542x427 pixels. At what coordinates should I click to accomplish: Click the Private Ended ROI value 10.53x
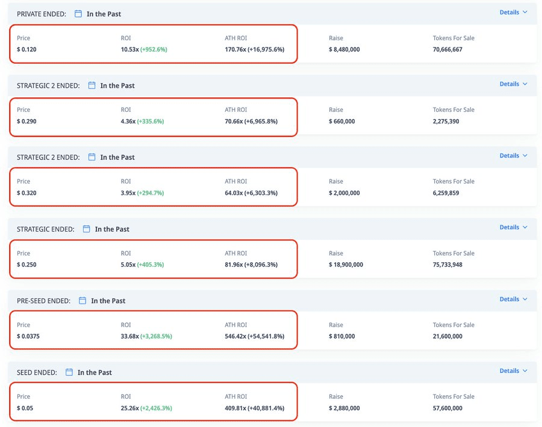click(x=129, y=49)
